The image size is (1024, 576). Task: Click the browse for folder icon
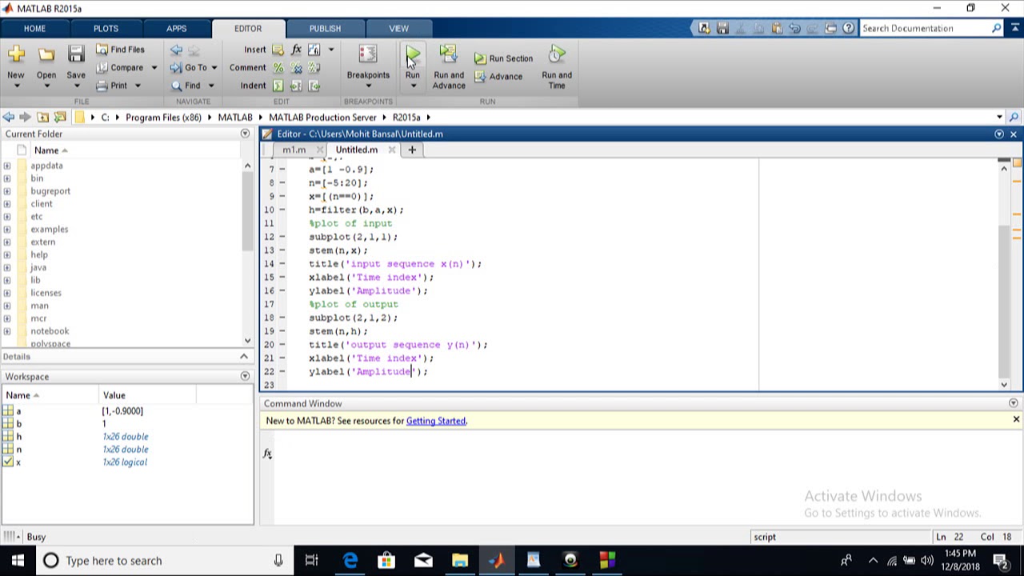point(60,118)
